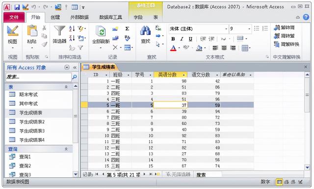Toggle Underline formatting
Screen dimensions: 314x189
tap(190, 39)
